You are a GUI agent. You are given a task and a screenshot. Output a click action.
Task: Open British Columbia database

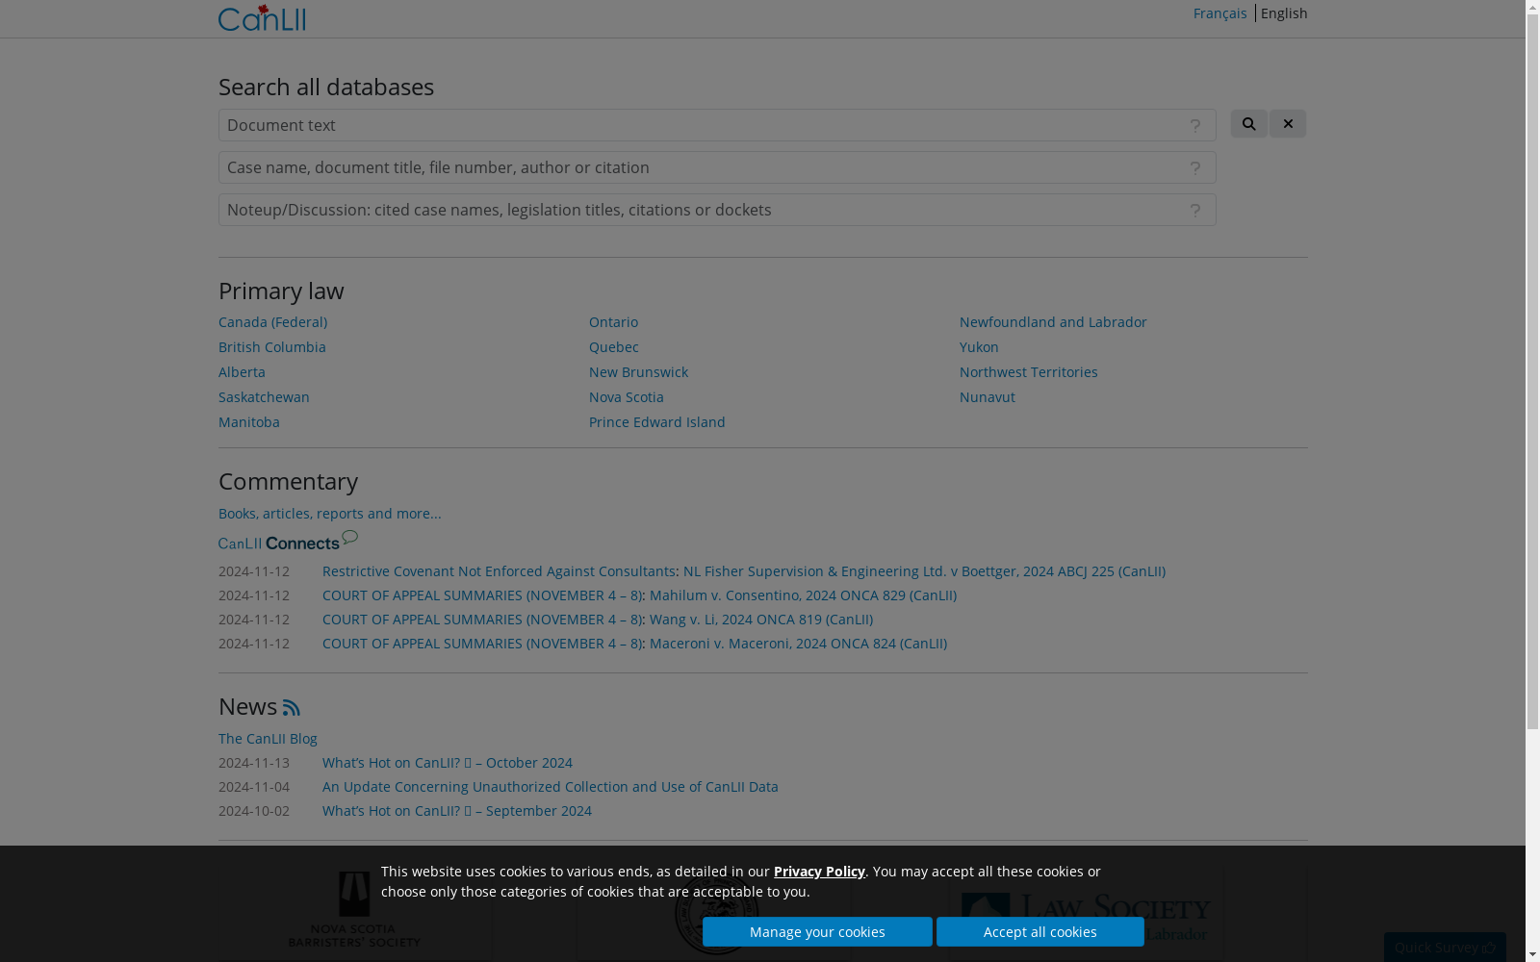tap(272, 347)
